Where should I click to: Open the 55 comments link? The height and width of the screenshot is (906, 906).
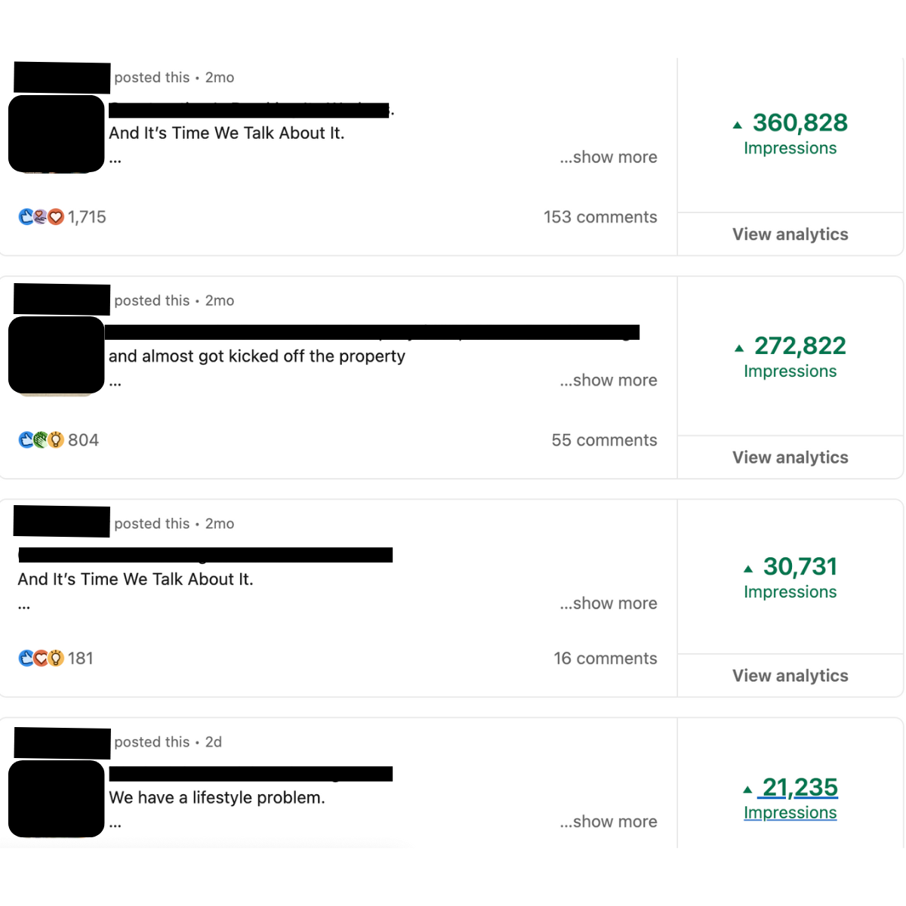604,440
